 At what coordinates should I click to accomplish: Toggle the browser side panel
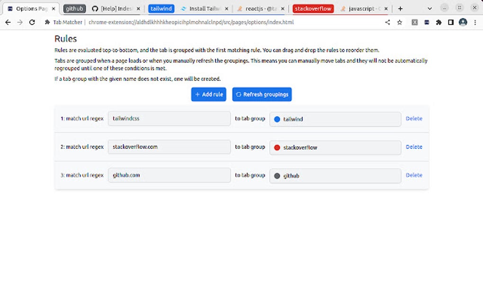click(x=451, y=22)
